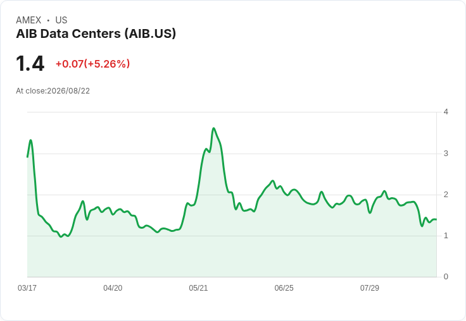The height and width of the screenshot is (321, 466).
Task: Click the At close:2026/08/22 text
Action: coord(53,91)
